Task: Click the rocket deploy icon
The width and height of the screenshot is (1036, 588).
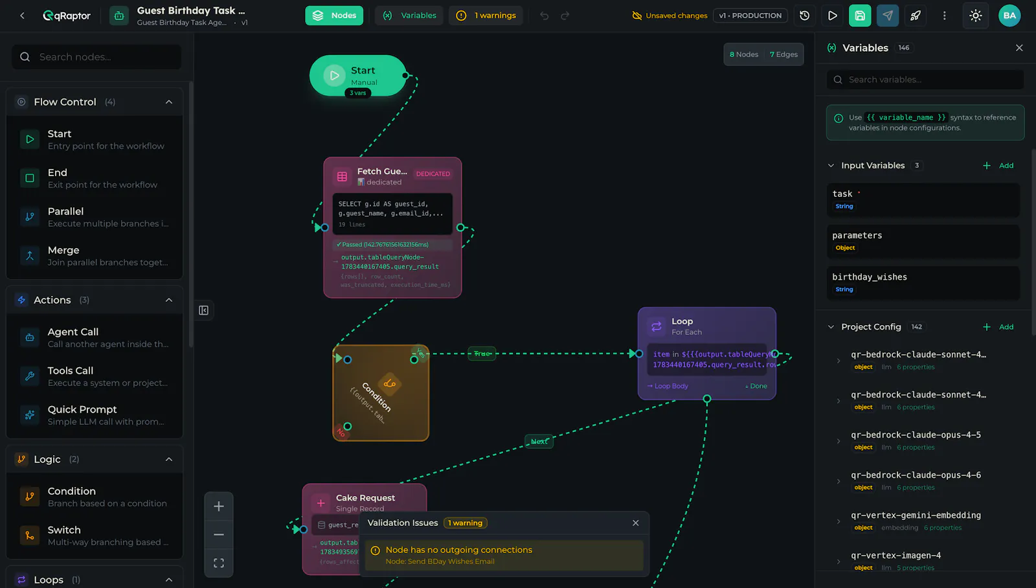Action: (x=916, y=16)
